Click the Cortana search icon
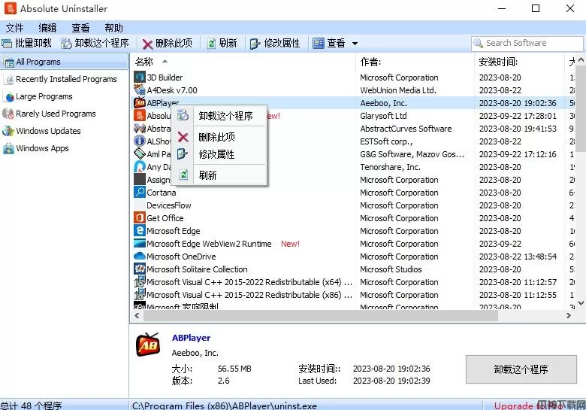Viewport: 586px width, 410px height. 140,193
